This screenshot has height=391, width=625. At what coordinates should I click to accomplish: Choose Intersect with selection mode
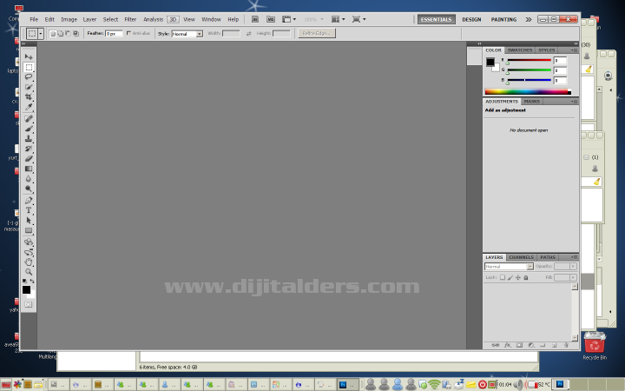click(76, 34)
